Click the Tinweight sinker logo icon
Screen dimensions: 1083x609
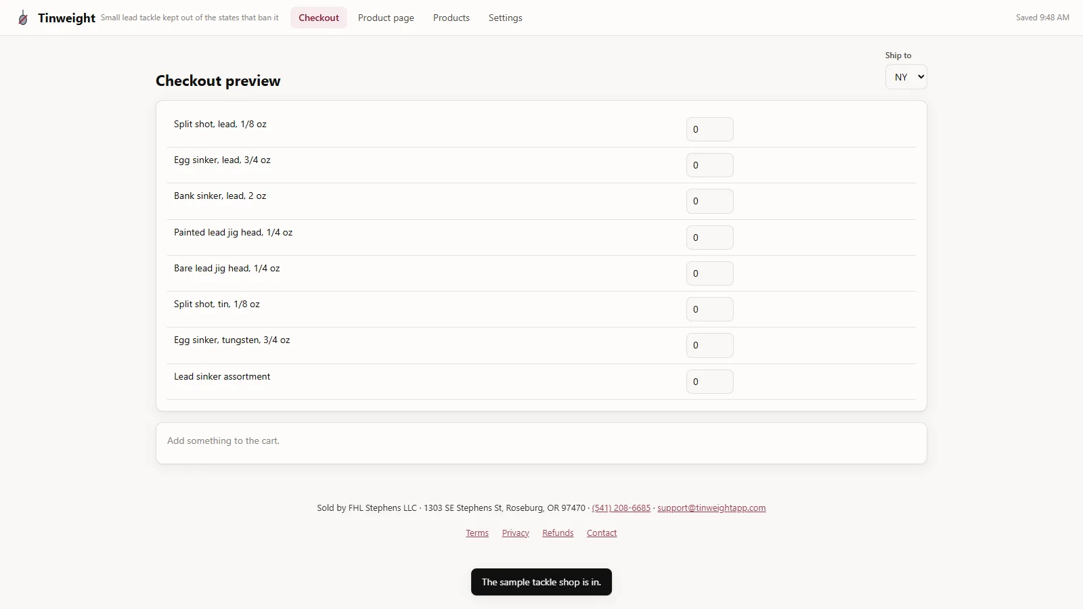(23, 18)
